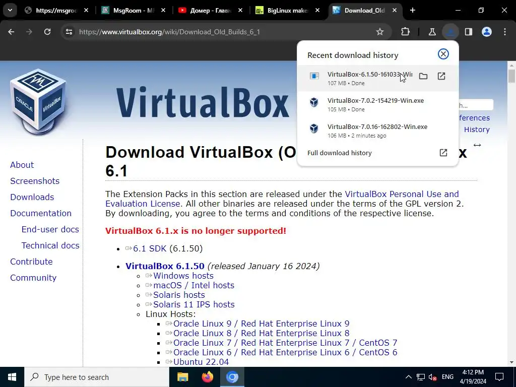Close the Recent download history popup
Viewport: 516px width, 387px height.
click(443, 54)
